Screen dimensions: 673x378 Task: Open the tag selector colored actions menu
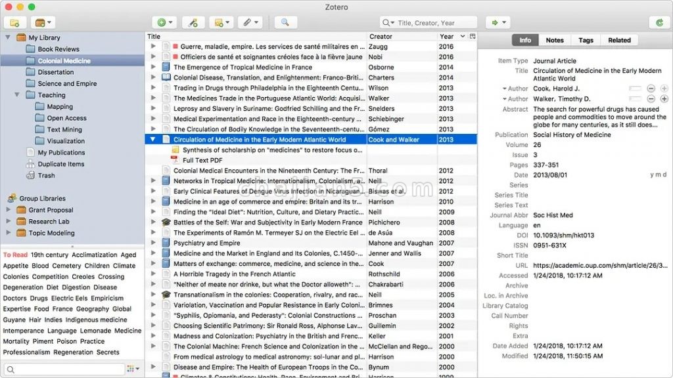[x=133, y=369]
